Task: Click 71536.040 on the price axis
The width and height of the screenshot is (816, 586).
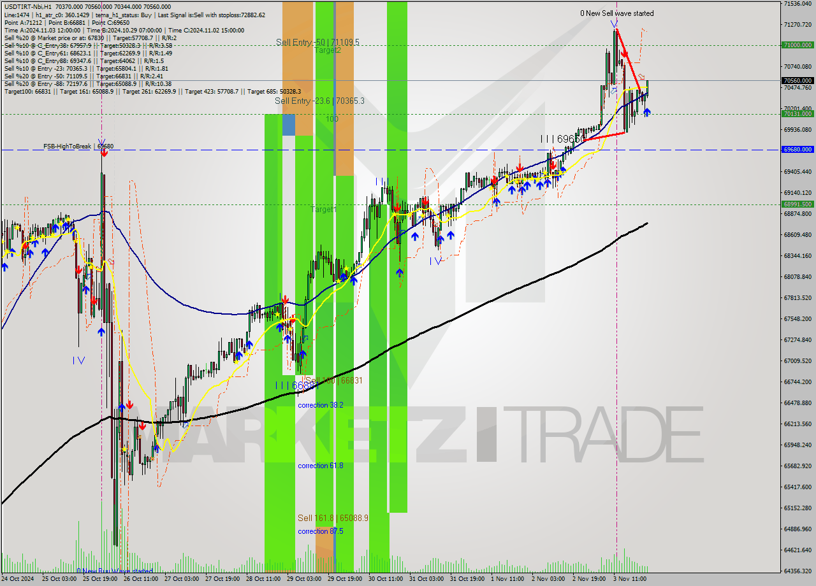Action: click(x=798, y=4)
